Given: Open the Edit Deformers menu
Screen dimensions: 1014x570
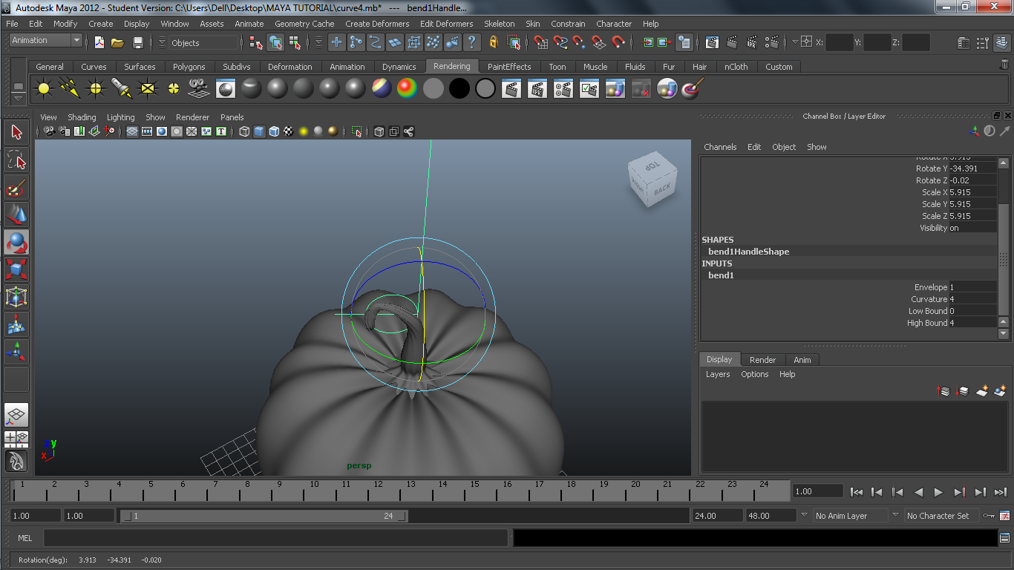Looking at the screenshot, I should [x=446, y=24].
